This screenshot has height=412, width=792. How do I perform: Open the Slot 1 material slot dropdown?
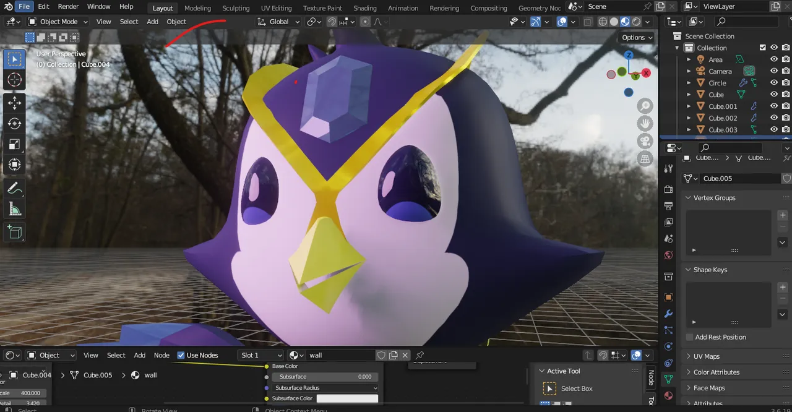[x=260, y=355]
